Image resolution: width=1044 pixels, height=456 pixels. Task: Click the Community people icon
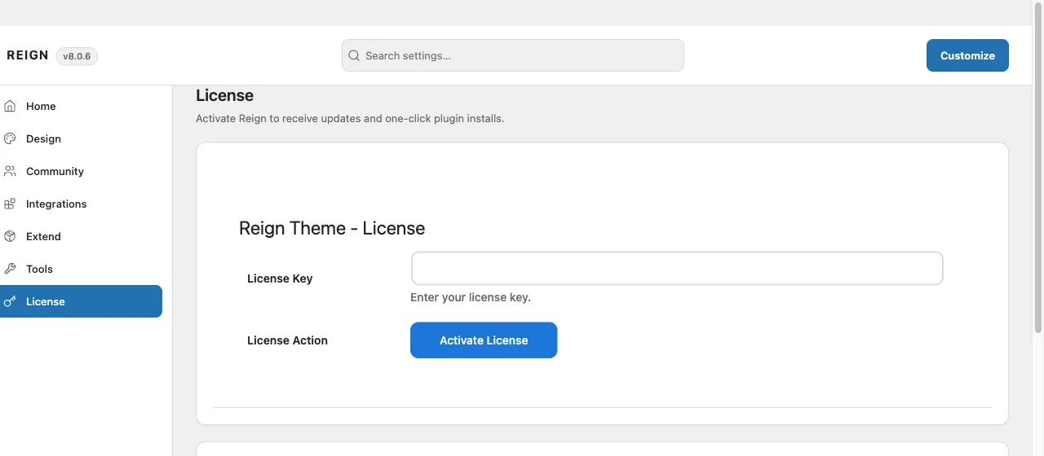pos(10,171)
